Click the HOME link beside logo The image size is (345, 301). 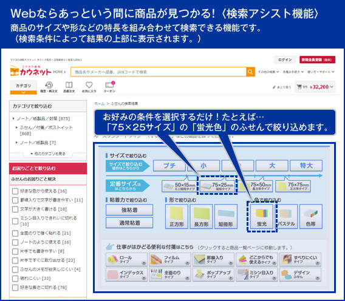tap(59, 72)
